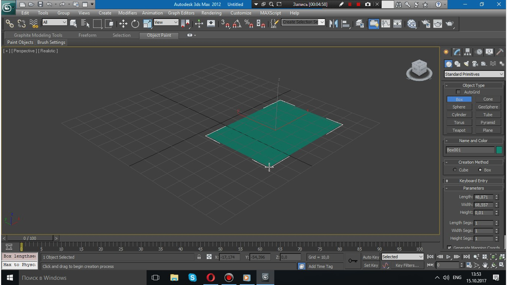Switch to the Hierarchy panel icon
Viewport: 507px width, 285px height.
click(x=468, y=52)
